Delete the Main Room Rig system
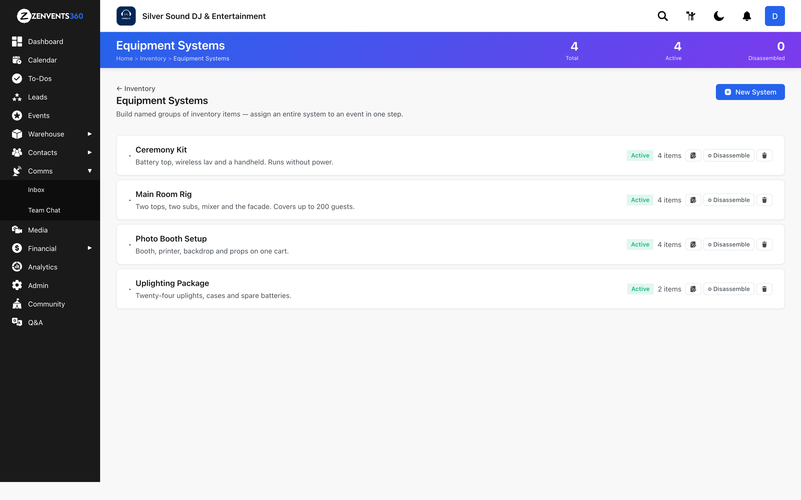Image resolution: width=801 pixels, height=500 pixels. tap(764, 200)
